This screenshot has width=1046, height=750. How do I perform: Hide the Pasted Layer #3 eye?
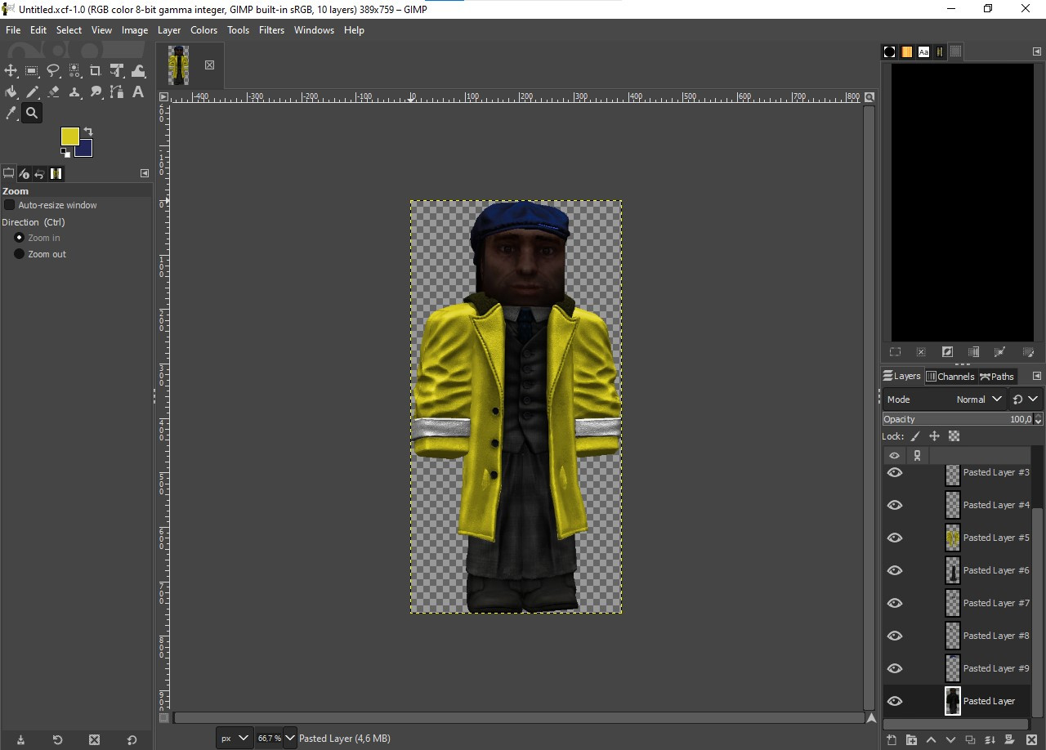pyautogui.click(x=895, y=472)
